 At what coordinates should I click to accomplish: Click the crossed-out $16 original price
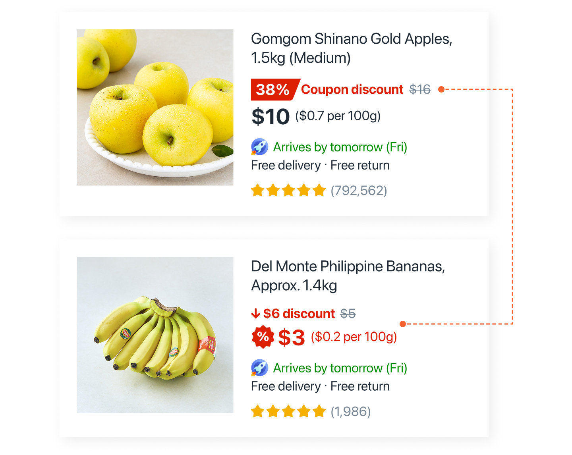click(420, 89)
